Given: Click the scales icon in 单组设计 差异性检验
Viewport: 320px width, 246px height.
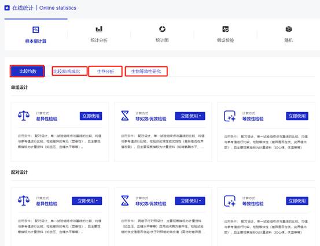Looking at the screenshot, I should [24, 115].
